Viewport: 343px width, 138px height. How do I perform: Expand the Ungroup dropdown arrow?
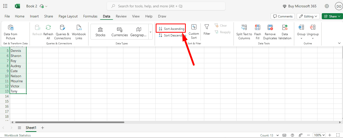[313, 38]
